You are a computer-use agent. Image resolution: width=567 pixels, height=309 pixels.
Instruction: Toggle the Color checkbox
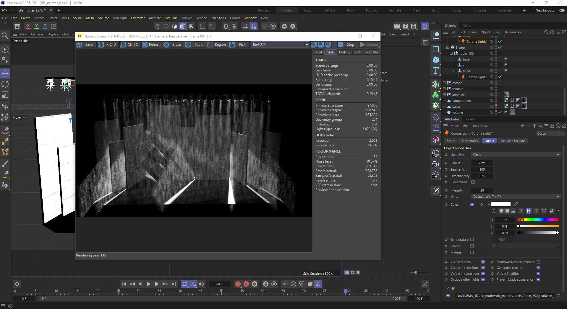pyautogui.click(x=472, y=205)
